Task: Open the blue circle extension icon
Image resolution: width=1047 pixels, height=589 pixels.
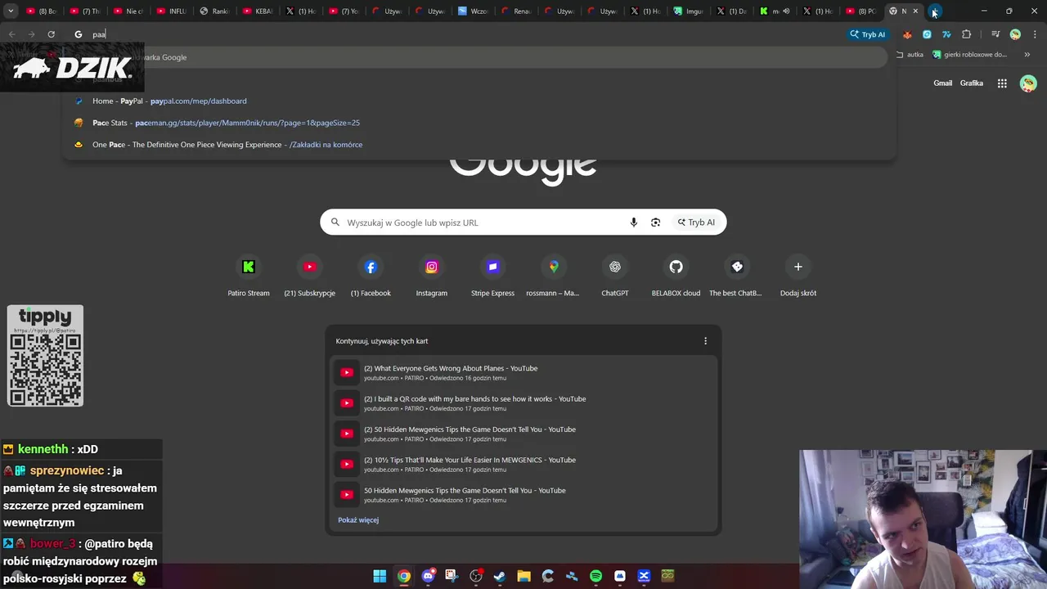Action: [x=927, y=34]
